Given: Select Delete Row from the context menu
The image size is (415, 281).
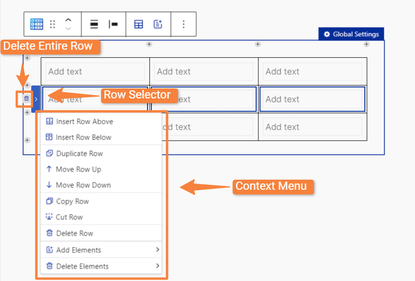Looking at the screenshot, I should (101, 233).
